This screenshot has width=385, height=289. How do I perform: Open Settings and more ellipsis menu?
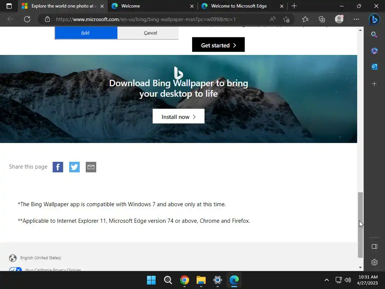click(356, 19)
